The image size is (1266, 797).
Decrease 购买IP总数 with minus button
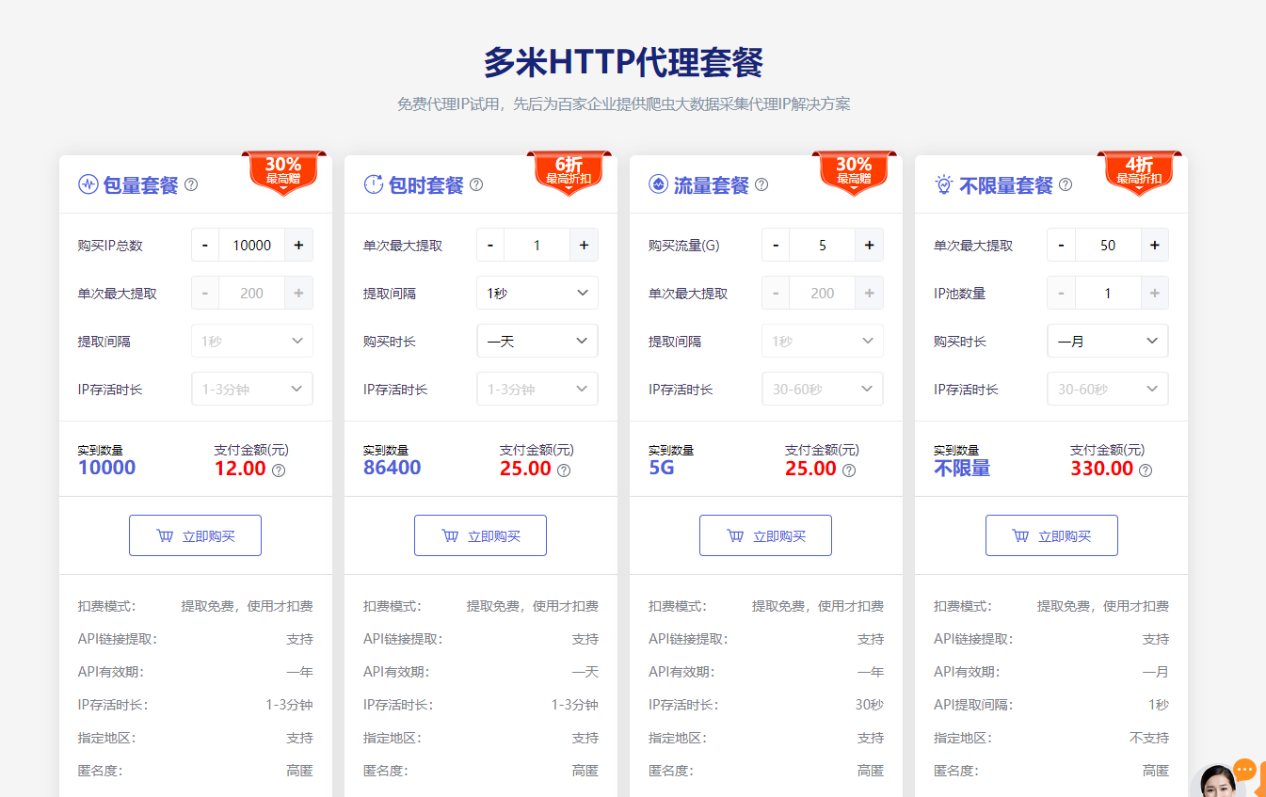click(x=205, y=245)
